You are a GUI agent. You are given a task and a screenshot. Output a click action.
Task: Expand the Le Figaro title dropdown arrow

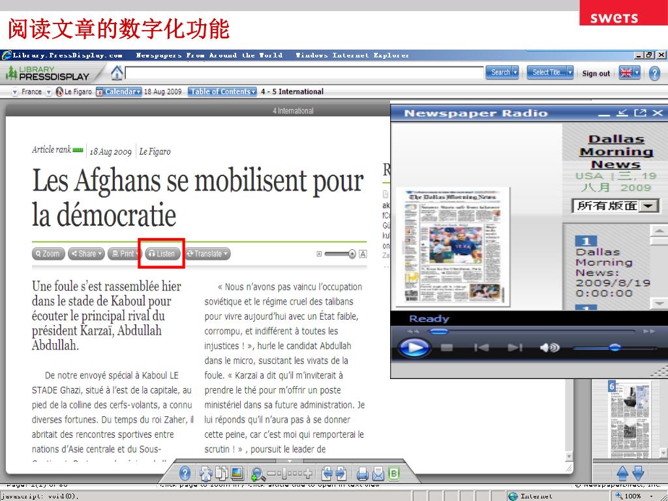click(49, 91)
